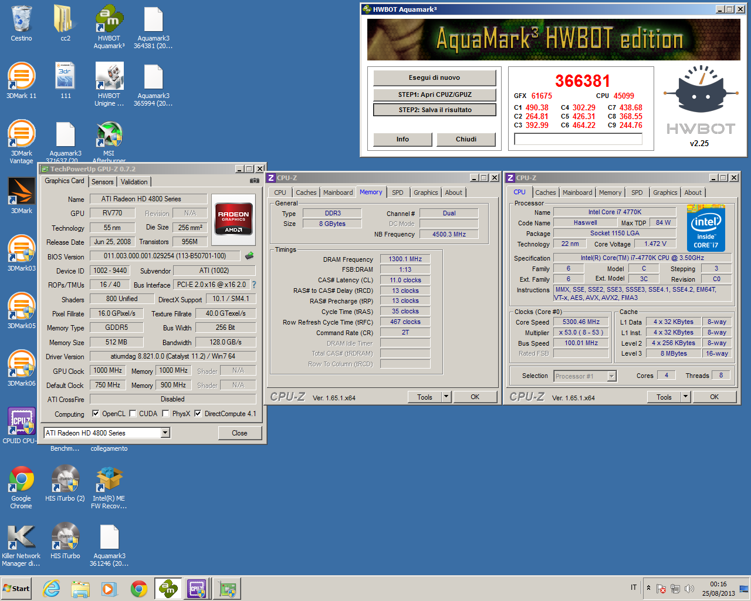Open the 3DMark Vantage shortcut
The width and height of the screenshot is (751, 601).
21,142
